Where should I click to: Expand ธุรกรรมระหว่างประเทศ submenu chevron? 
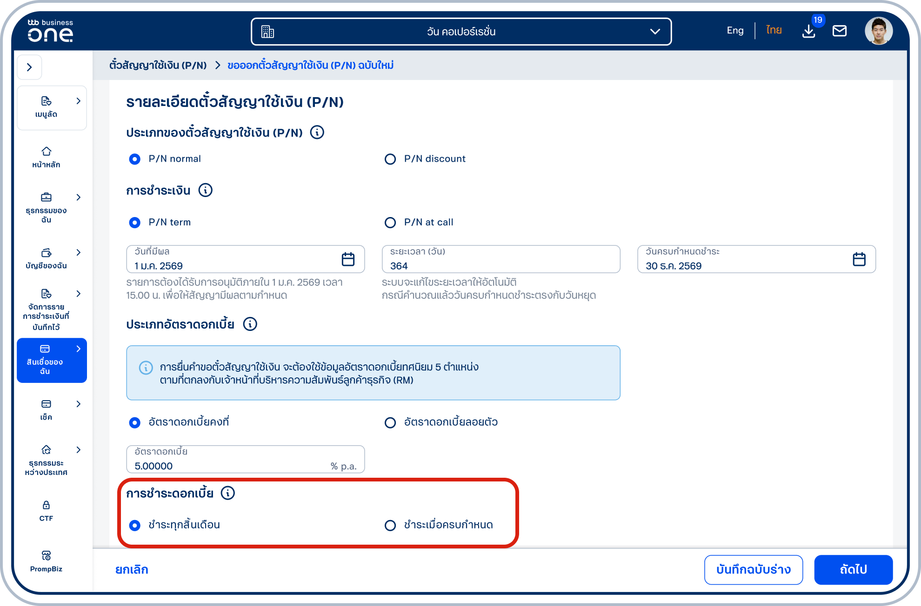[x=78, y=450]
